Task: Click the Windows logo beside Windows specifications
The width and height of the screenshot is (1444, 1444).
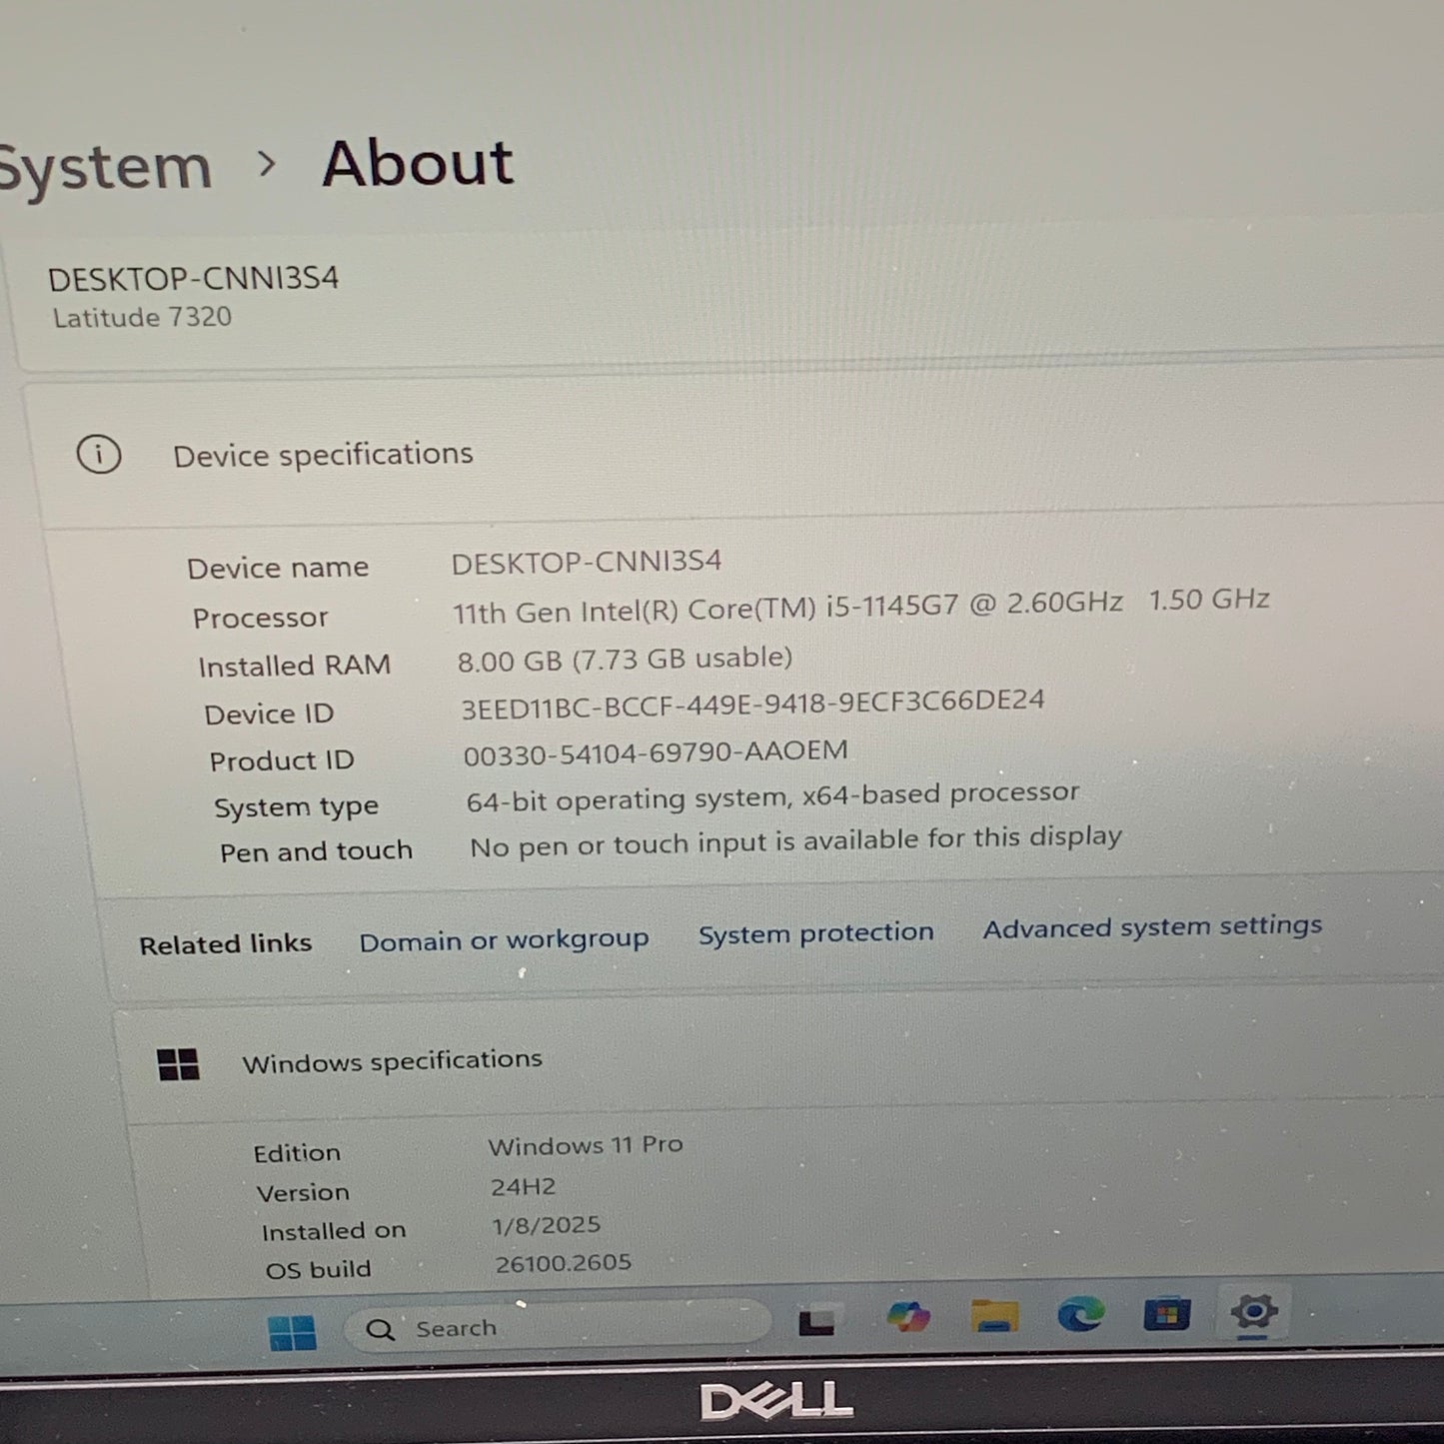Action: pos(179,1064)
